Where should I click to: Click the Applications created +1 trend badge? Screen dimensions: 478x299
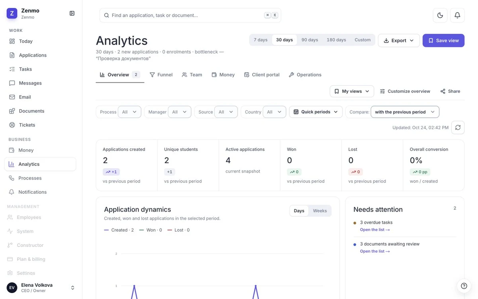(111, 172)
